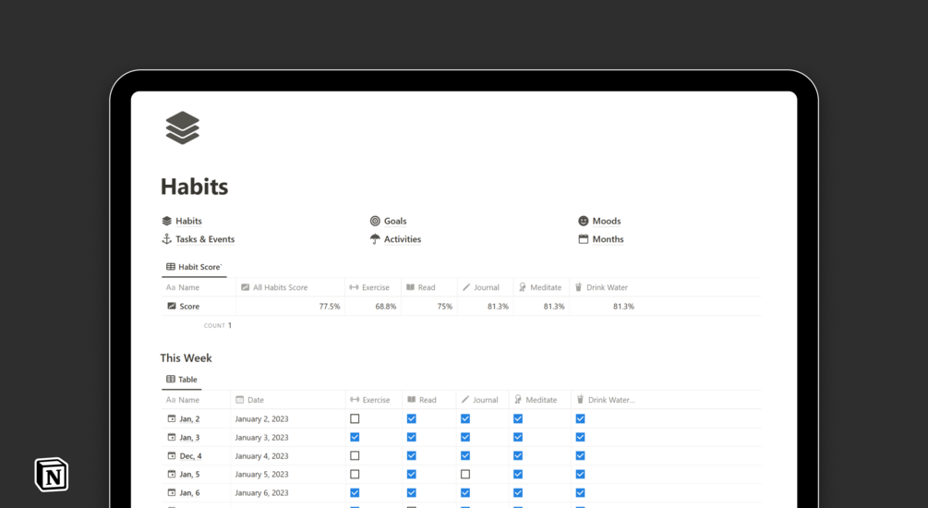Check Exercise for Jan, 2
Screen dimensions: 928x508
point(355,418)
